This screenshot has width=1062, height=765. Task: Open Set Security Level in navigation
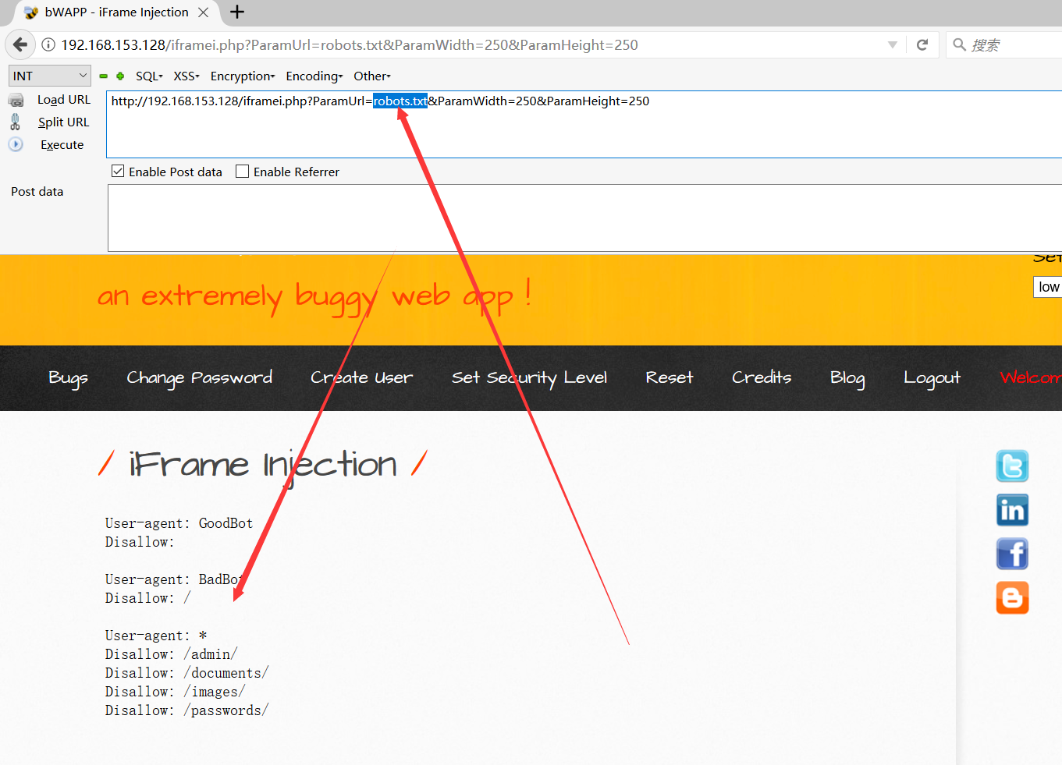(529, 378)
